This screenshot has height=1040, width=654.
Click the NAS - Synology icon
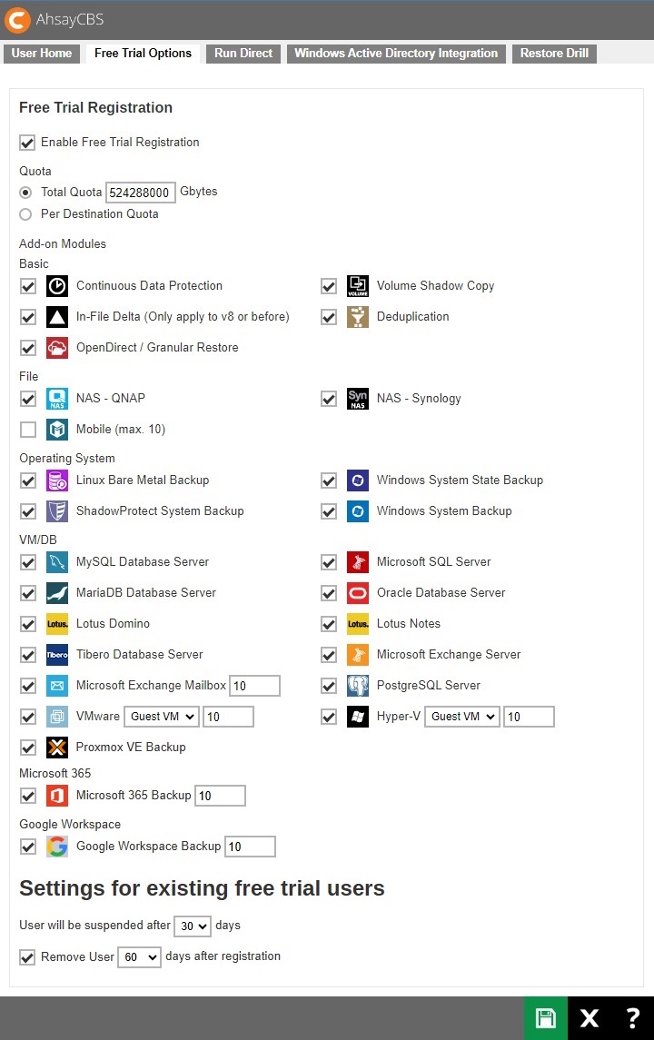pyautogui.click(x=358, y=399)
